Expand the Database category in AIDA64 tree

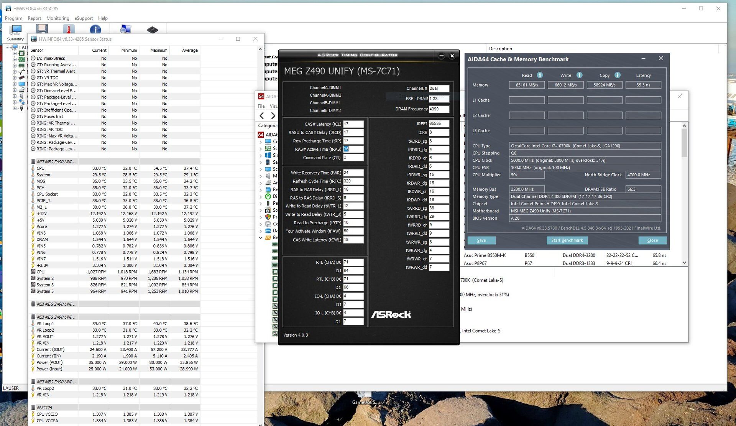tap(261, 231)
